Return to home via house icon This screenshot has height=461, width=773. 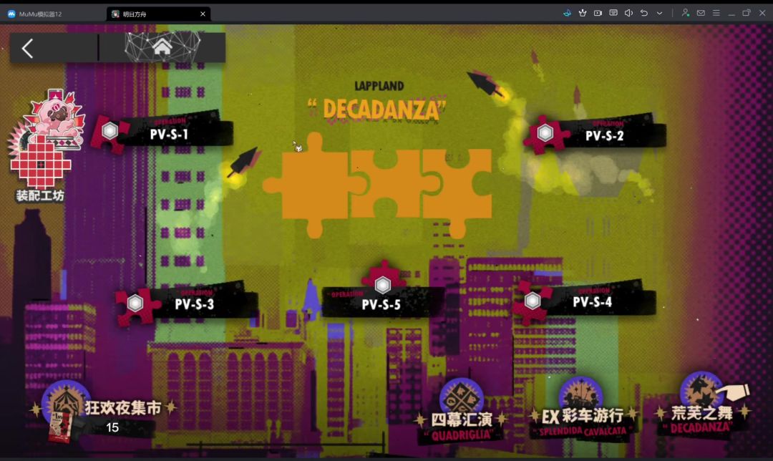coord(162,47)
